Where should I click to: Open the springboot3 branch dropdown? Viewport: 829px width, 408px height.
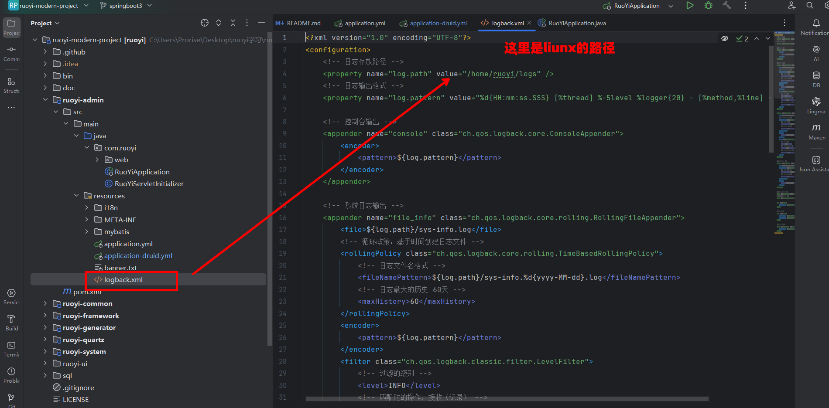point(126,6)
